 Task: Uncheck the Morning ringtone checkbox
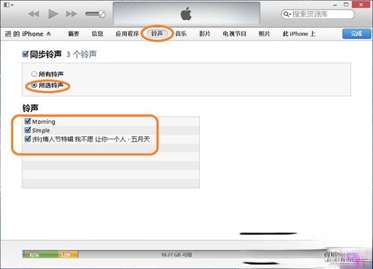tap(28, 121)
